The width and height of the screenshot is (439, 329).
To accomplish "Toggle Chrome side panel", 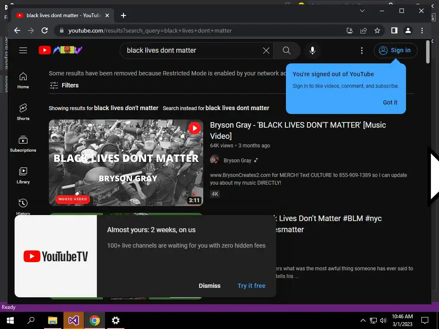I will click(394, 30).
